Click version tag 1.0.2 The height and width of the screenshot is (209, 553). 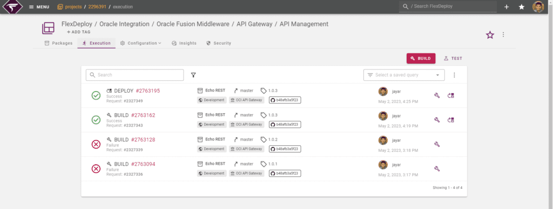269,140
